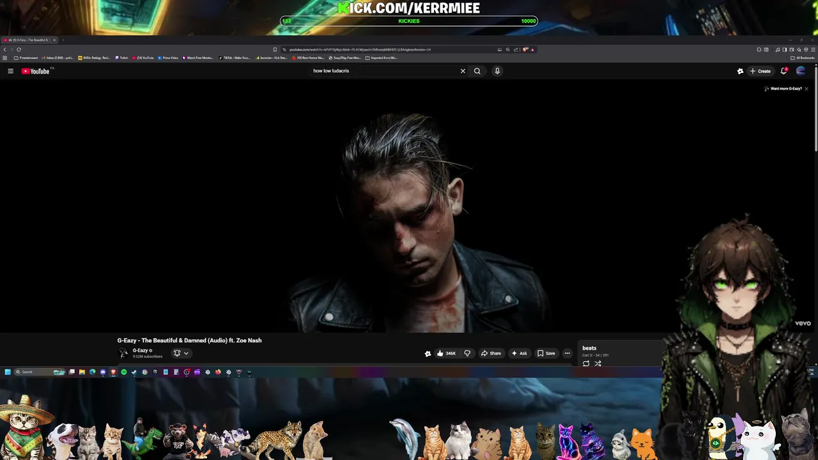Toggle the channel notification bell
The height and width of the screenshot is (460, 818).
coord(177,353)
